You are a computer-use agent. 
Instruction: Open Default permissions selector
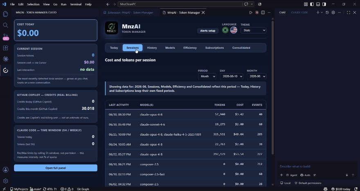308,183
